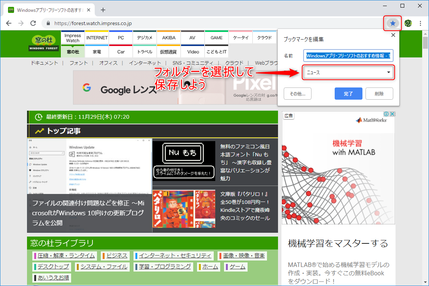
Task: Select the GAME category tab
Action: 216,37
